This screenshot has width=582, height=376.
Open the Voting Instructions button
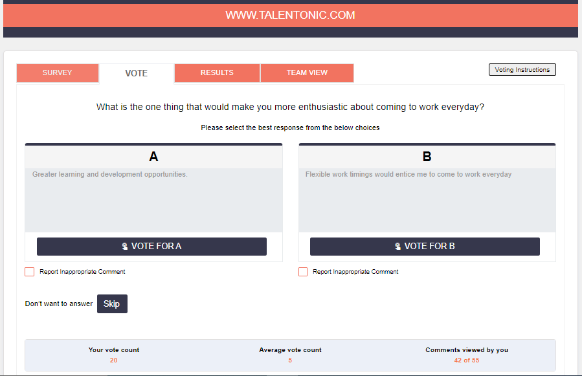(522, 70)
